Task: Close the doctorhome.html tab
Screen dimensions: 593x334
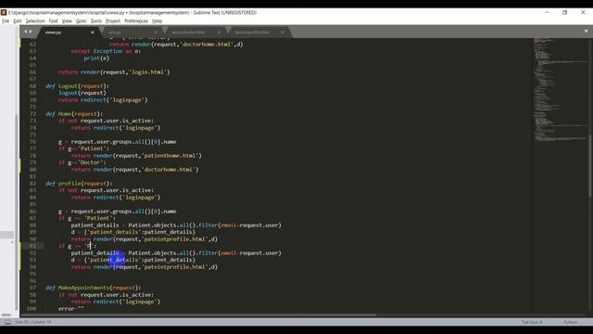Action: 219,32
